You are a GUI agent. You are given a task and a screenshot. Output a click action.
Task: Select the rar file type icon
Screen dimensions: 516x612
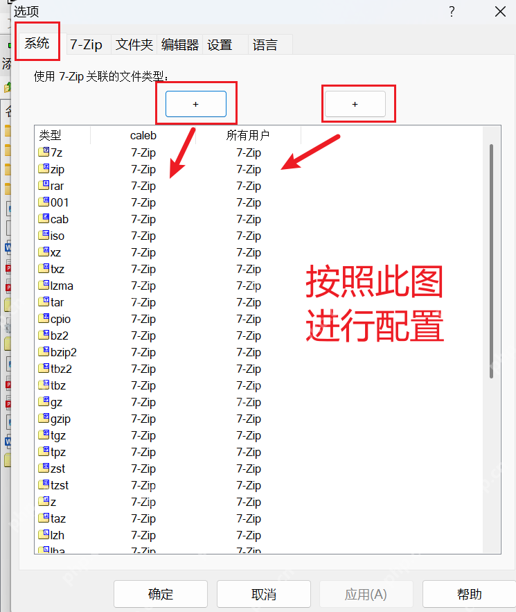[44, 185]
